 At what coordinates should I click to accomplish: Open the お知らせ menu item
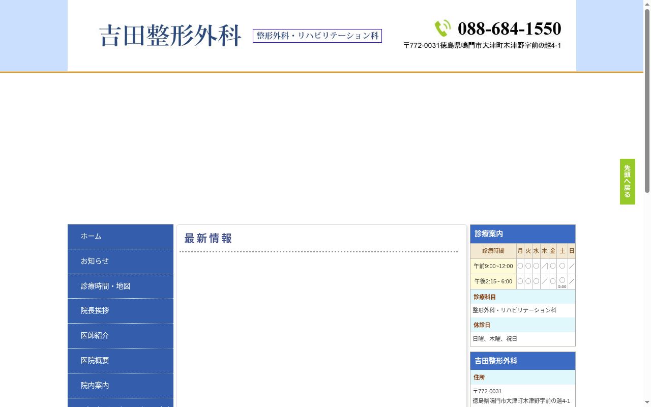pos(121,261)
